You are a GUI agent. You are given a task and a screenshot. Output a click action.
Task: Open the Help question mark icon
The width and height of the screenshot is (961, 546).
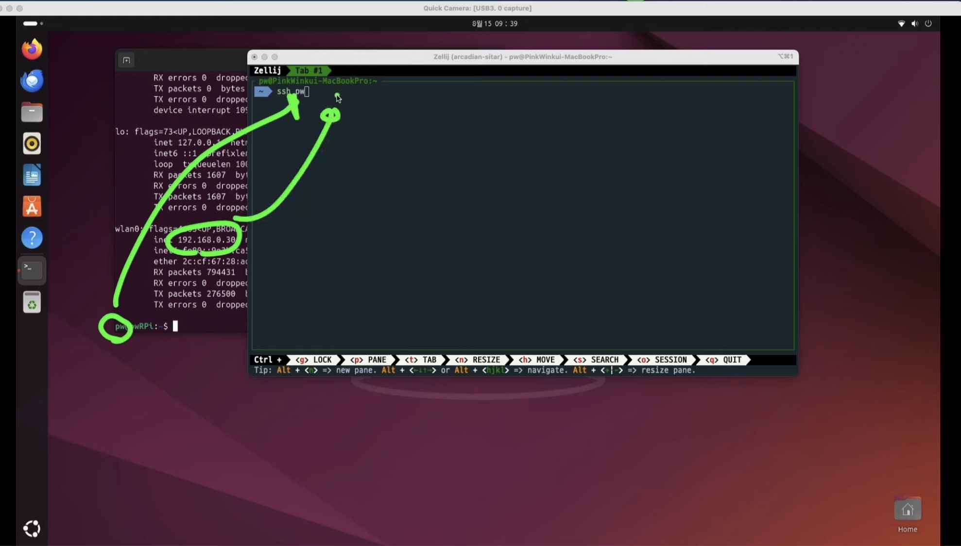point(32,238)
